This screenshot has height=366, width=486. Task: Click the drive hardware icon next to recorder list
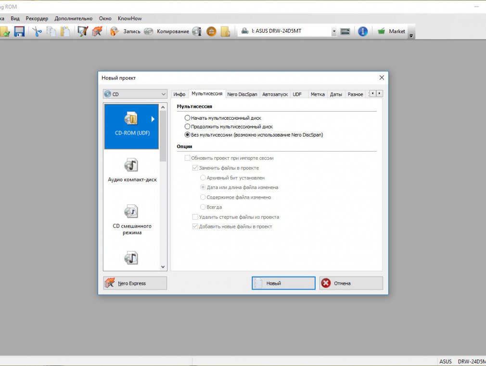pyautogui.click(x=345, y=31)
